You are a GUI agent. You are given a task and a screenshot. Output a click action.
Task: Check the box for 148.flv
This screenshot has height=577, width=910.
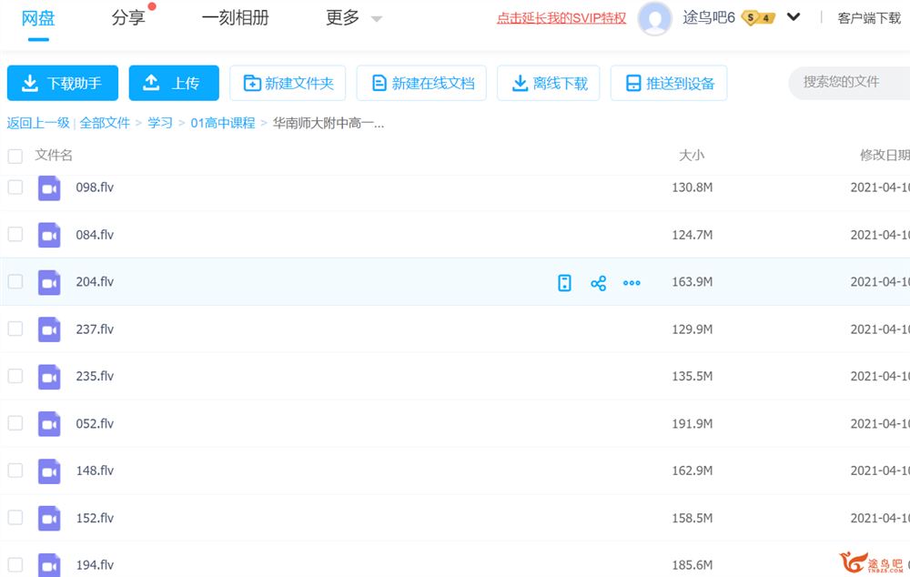pyautogui.click(x=15, y=471)
